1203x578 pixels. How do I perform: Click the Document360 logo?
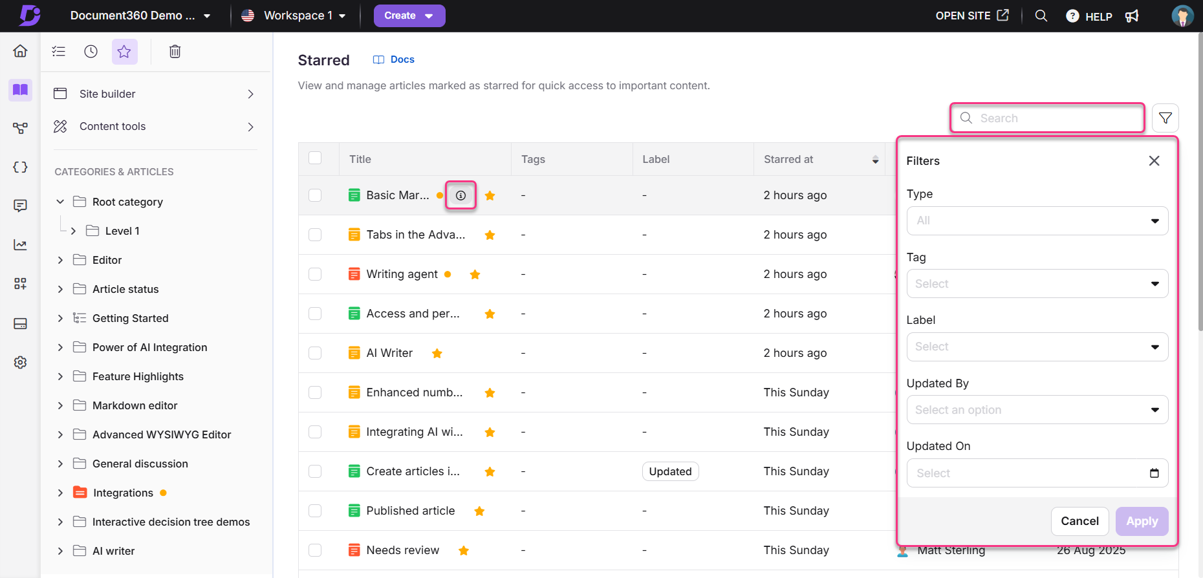pos(30,16)
